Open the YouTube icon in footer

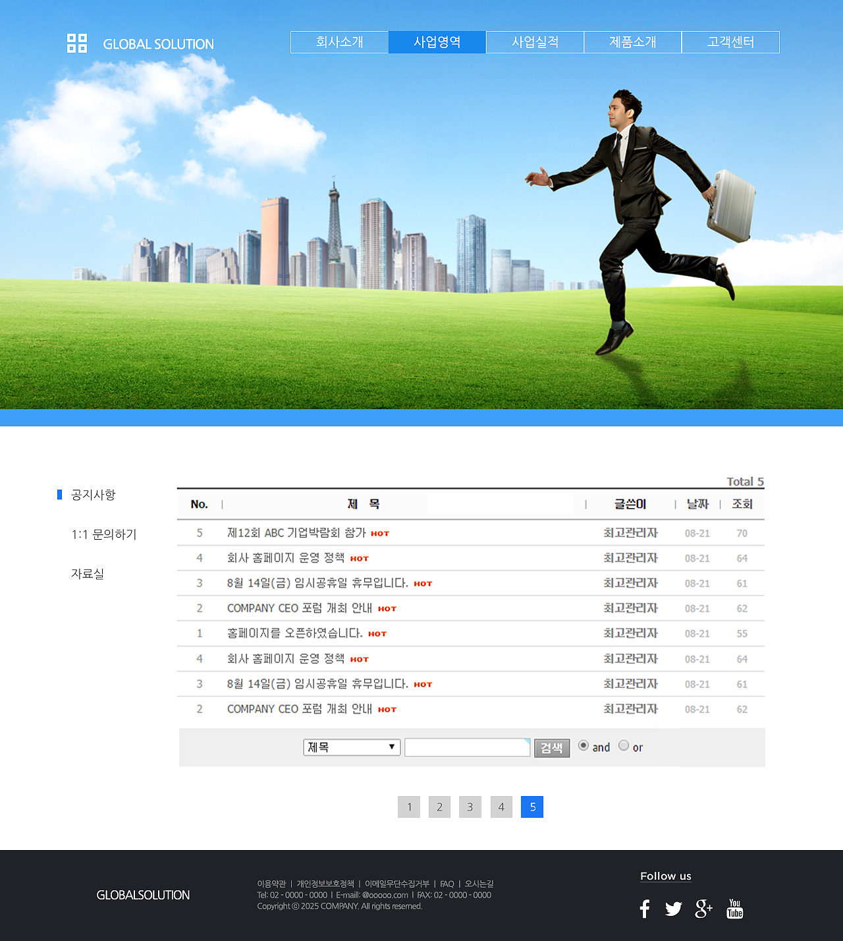click(x=734, y=908)
